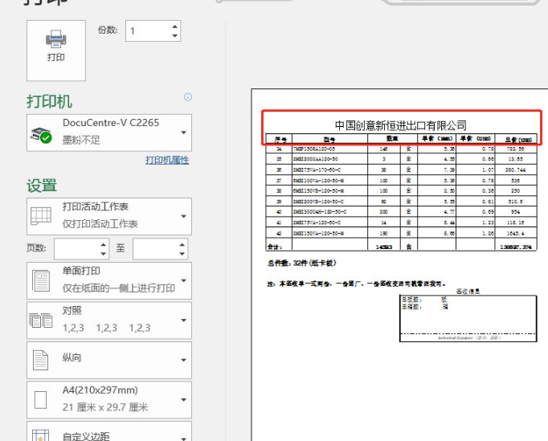Open the custom margins (自定义边距) dropdown

[x=109, y=431]
